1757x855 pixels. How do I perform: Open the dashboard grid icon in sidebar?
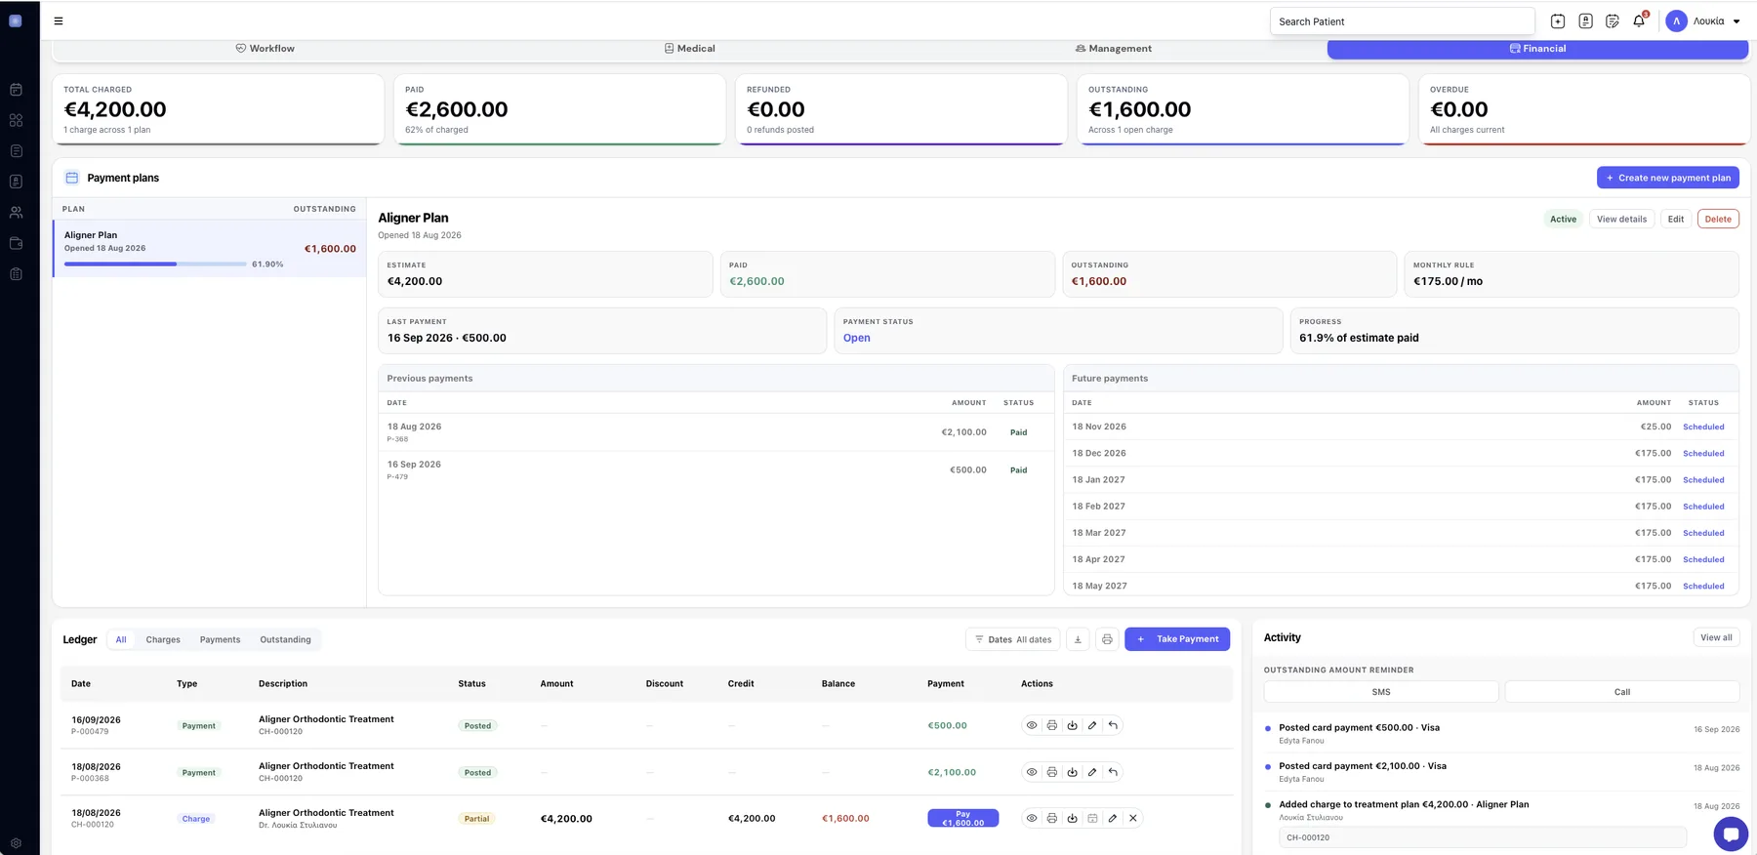tap(16, 120)
